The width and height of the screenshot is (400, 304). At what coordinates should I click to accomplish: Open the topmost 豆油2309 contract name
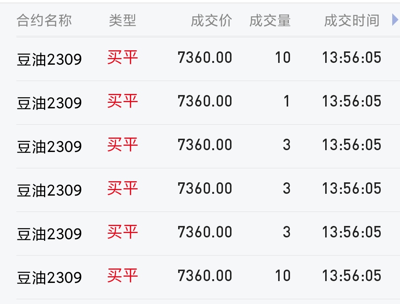coord(49,60)
